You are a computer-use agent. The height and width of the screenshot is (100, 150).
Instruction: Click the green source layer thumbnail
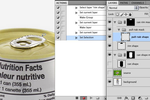[x=117, y=73]
